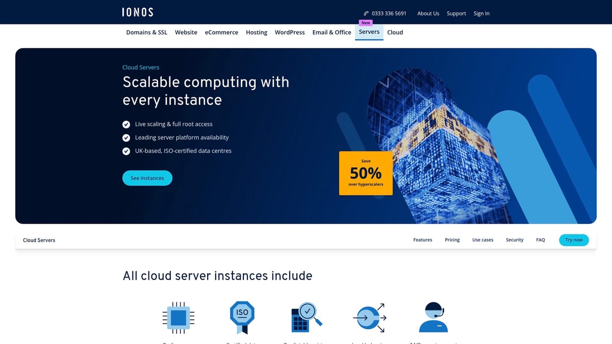Click the support agent headset icon
This screenshot has width=612, height=344.
[x=433, y=317]
